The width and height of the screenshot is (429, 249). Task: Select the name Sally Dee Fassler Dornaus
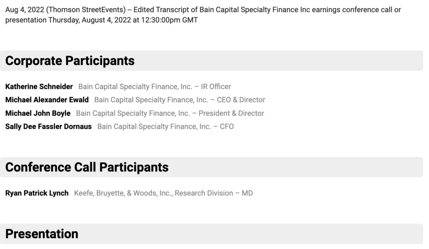pos(49,126)
